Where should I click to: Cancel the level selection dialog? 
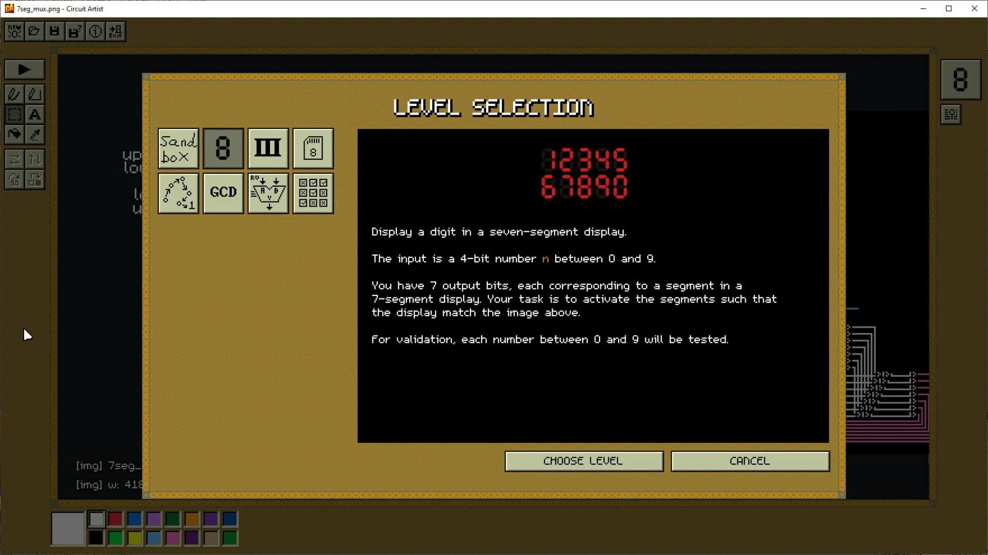pyautogui.click(x=750, y=461)
